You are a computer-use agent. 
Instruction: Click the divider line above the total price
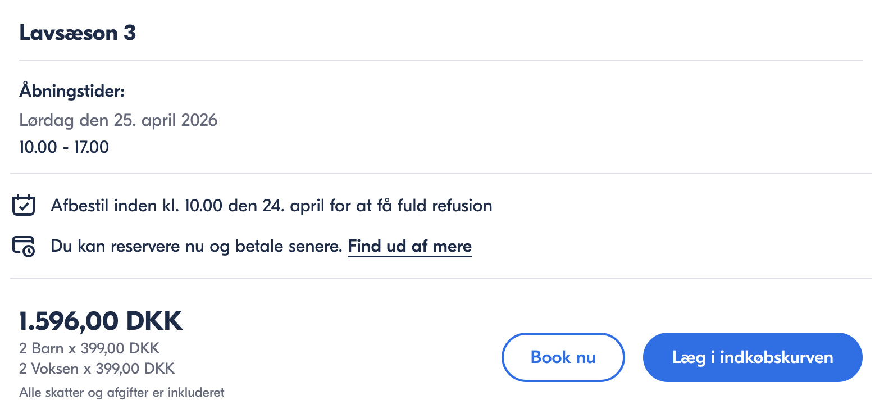440,278
